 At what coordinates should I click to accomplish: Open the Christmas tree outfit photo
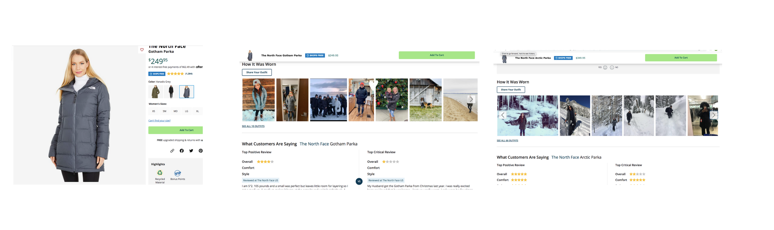click(x=391, y=100)
